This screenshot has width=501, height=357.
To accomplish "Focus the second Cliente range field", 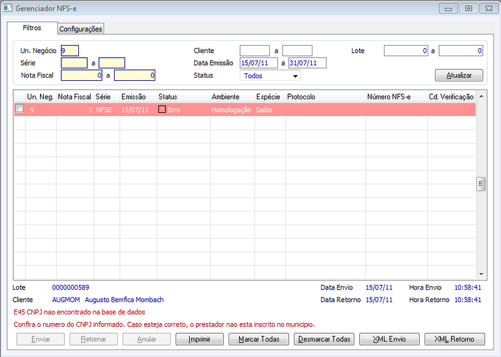I will (297, 51).
